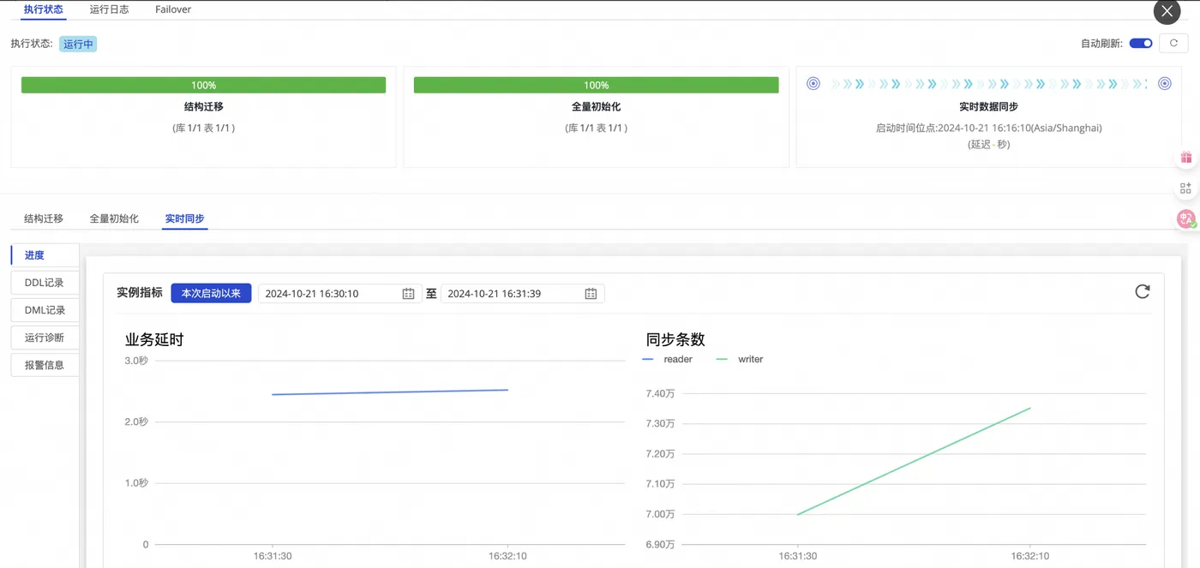Image resolution: width=1200 pixels, height=568 pixels.
Task: Open calendar picker for end time
Action: [x=591, y=294]
